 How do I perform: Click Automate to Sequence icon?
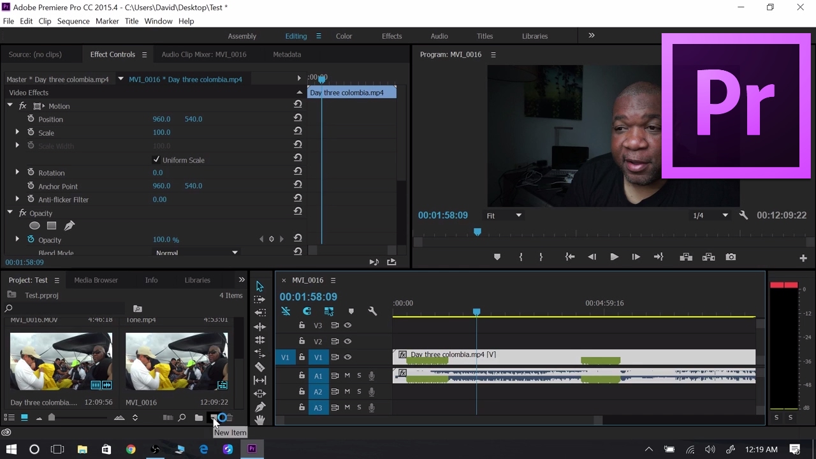[168, 418]
